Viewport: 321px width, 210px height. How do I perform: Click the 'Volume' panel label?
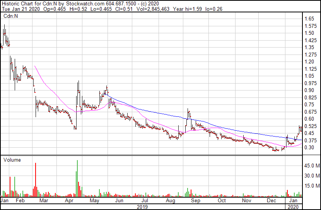click(x=12, y=160)
